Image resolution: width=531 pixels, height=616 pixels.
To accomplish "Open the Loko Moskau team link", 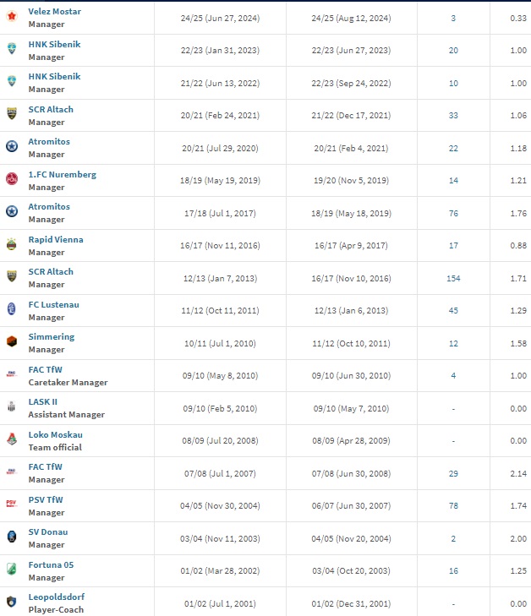I will click(x=56, y=435).
